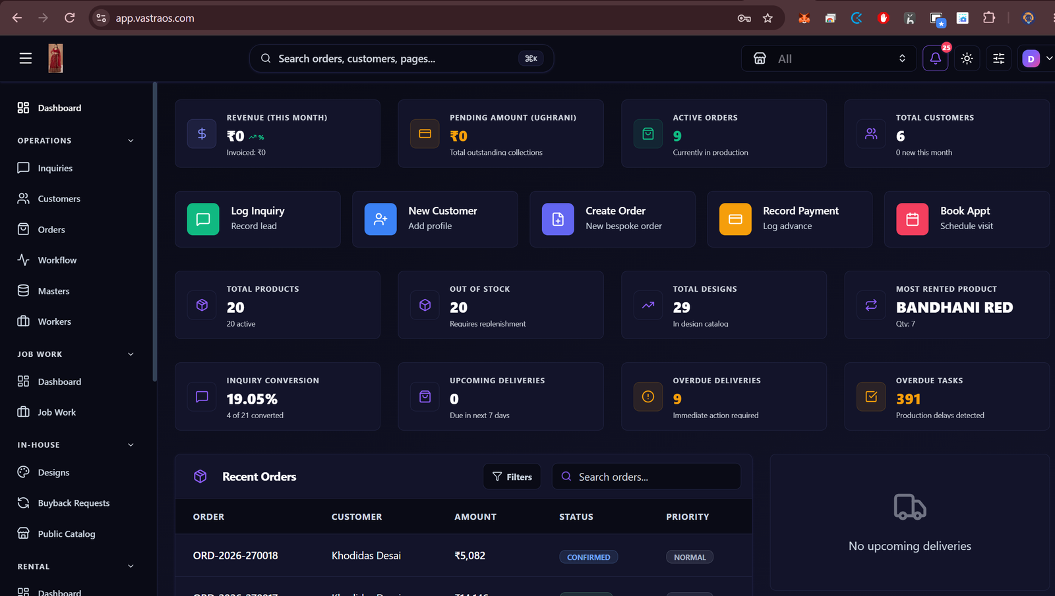Image resolution: width=1055 pixels, height=596 pixels.
Task: Click the browser address bar URL
Action: (155, 18)
